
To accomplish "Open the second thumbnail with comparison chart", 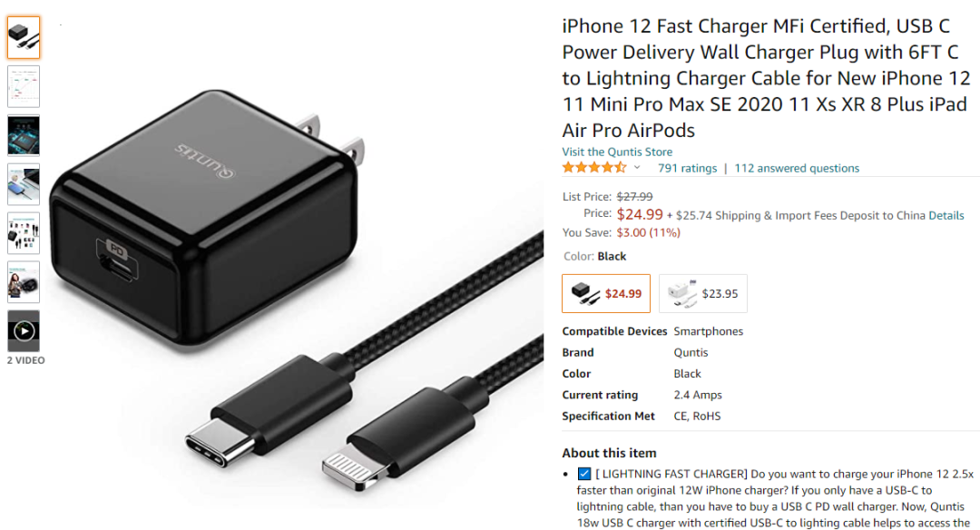I will (x=24, y=86).
